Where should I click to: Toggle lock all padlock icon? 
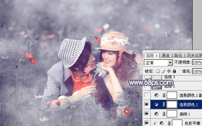(x=174, y=71)
